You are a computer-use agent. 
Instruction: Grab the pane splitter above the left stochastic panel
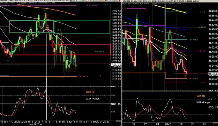(x=61, y=87)
